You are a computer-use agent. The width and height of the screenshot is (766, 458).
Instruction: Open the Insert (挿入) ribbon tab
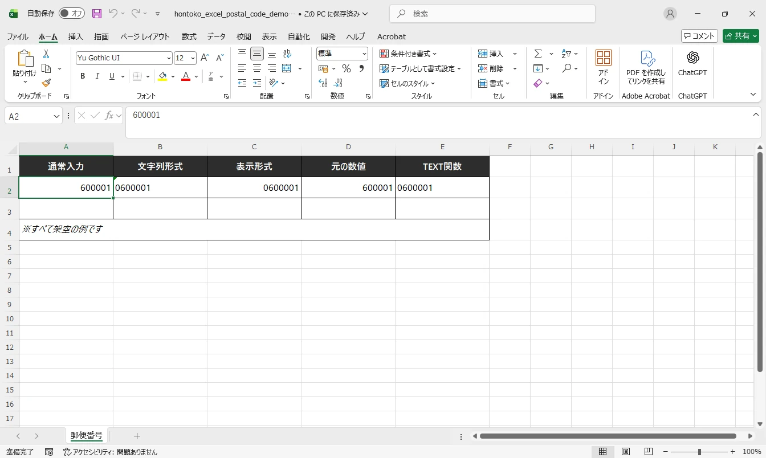tap(76, 36)
